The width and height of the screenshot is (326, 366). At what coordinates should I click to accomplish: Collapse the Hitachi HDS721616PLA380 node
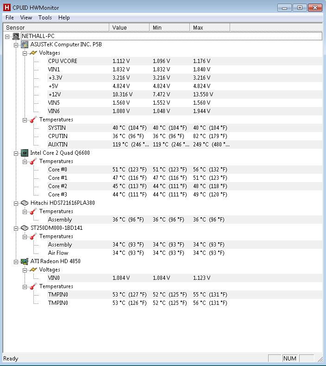[x=16, y=203]
